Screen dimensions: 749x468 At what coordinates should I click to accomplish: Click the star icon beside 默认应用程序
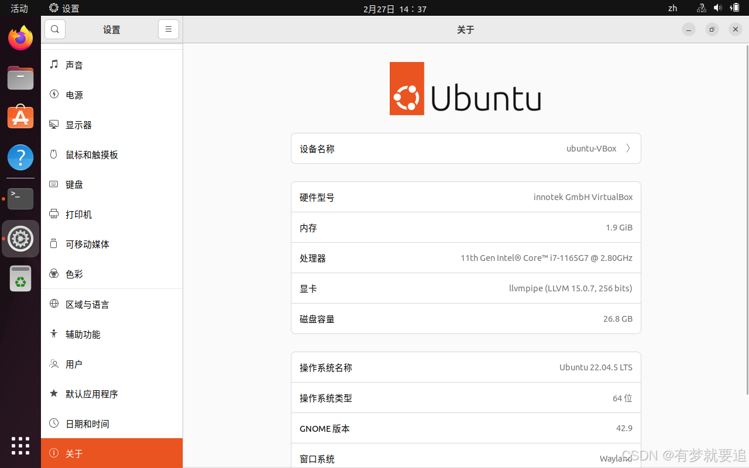click(54, 393)
